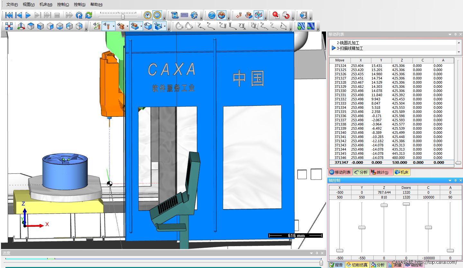Viewport: 463px width, 268px height.
Task: Toggle fixture visibility with orange blocks
Action: tap(121, 26)
